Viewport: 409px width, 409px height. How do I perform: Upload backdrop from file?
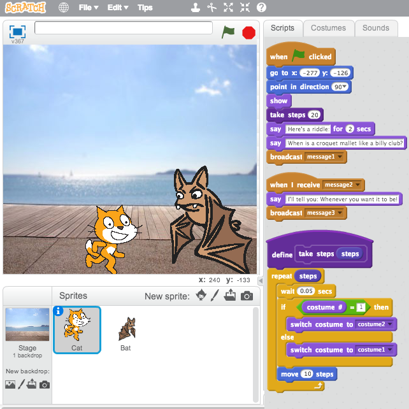pos(32,384)
